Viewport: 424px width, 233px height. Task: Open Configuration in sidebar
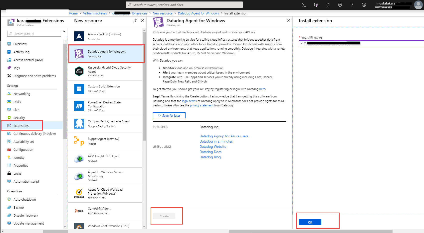click(23, 150)
